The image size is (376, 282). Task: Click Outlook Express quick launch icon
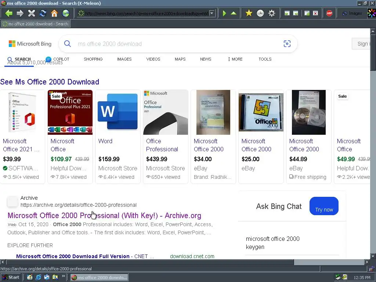[47, 278]
